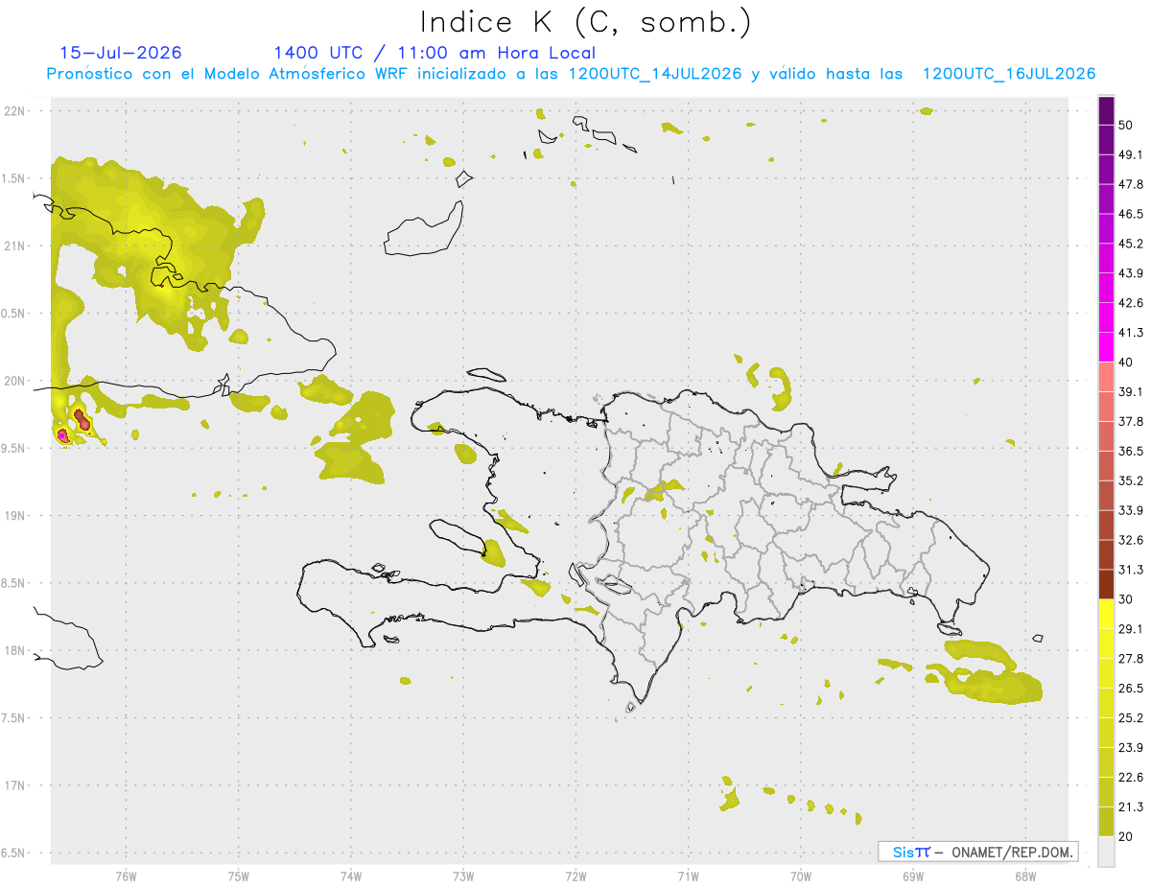Click the dark brown swatch between 30 and 31.3
The image size is (1151, 889).
pyautogui.click(x=1107, y=584)
